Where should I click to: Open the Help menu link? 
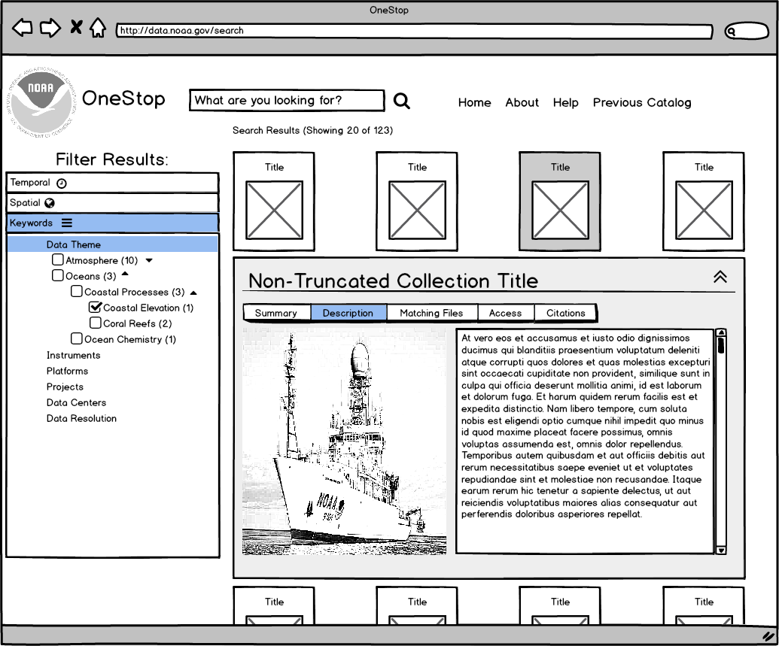(566, 102)
